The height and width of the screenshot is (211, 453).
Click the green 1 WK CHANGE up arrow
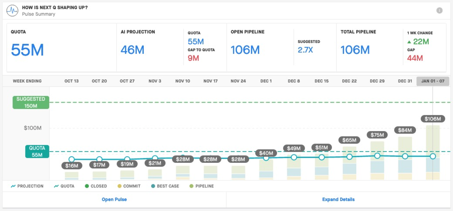(x=409, y=42)
